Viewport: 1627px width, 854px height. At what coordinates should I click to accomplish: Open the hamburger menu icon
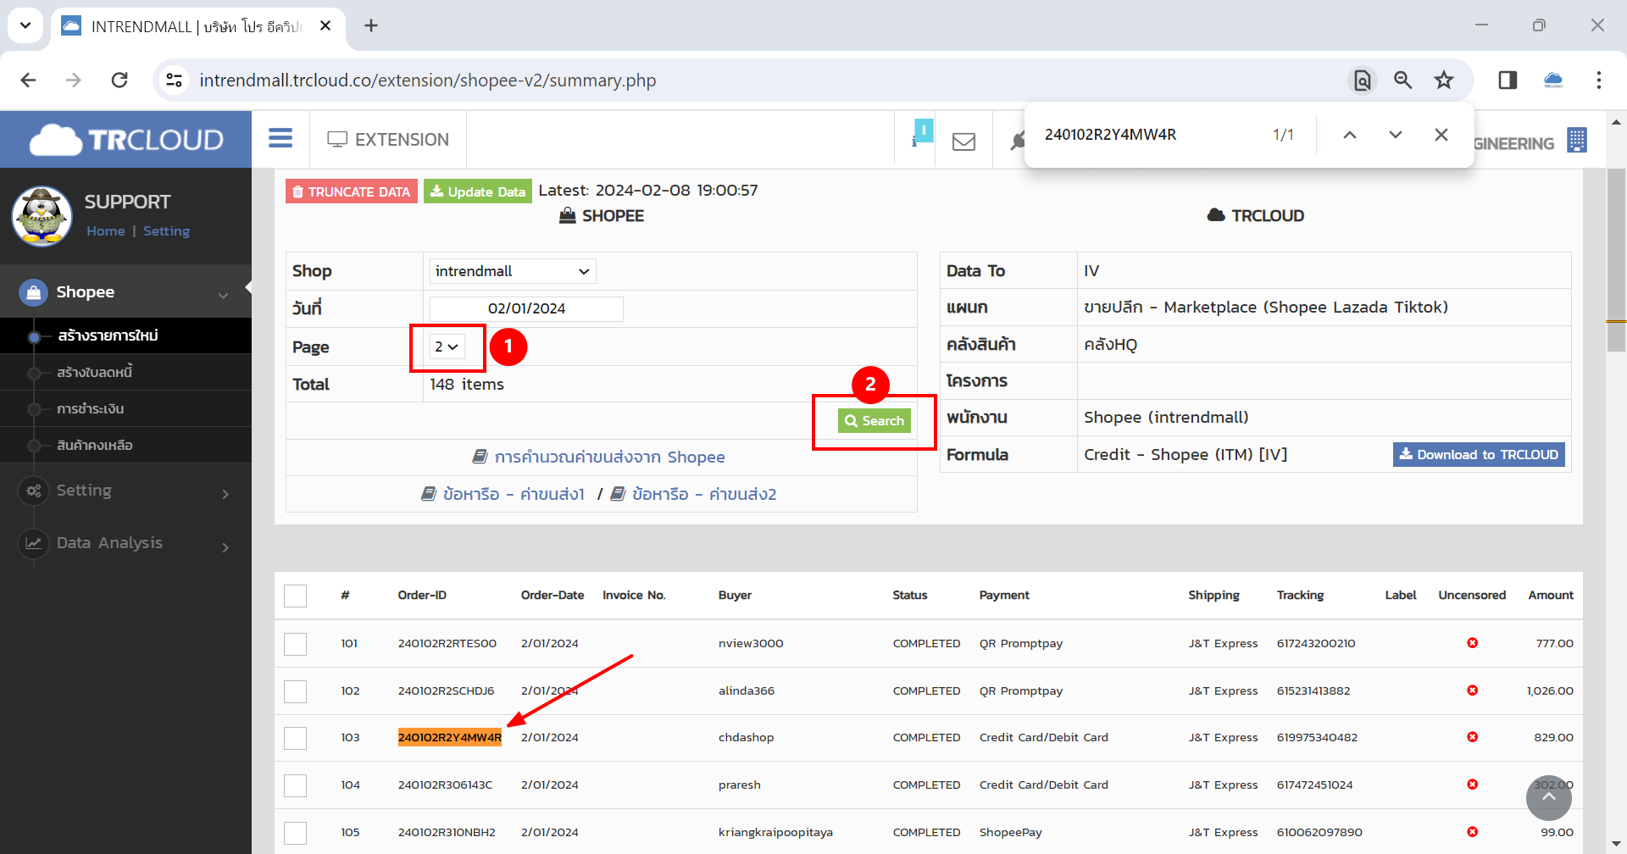[x=280, y=138]
